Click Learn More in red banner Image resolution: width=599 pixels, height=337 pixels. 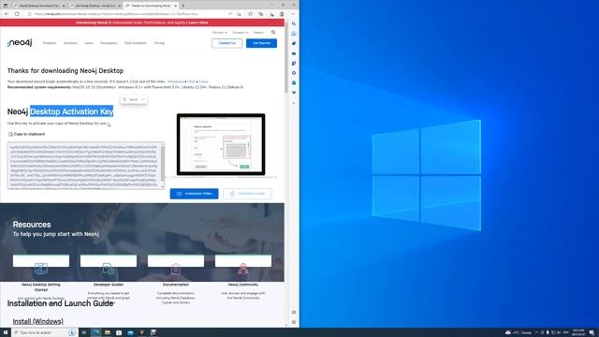(197, 22)
